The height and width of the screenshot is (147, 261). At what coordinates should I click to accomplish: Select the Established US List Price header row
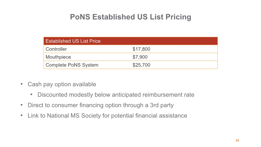(x=130, y=41)
